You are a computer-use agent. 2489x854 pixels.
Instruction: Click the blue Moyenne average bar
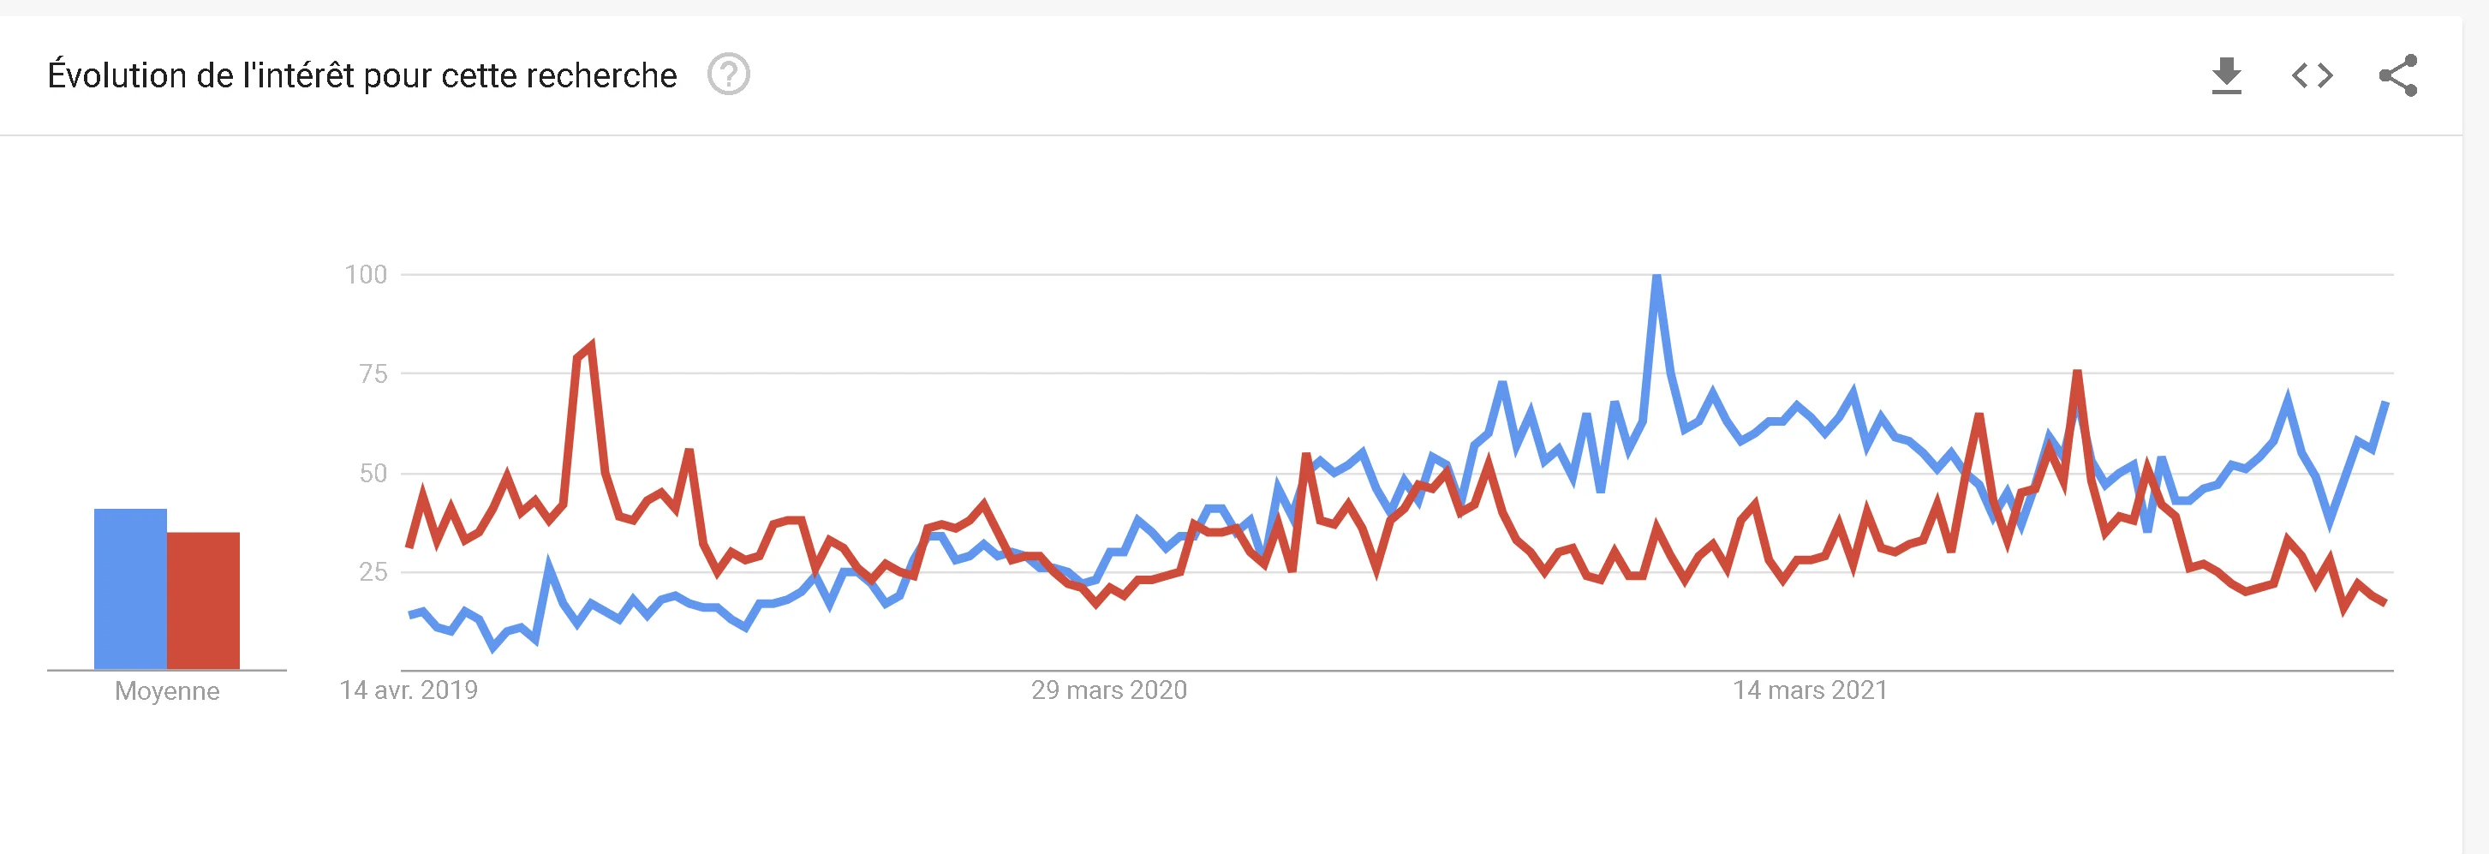[130, 588]
